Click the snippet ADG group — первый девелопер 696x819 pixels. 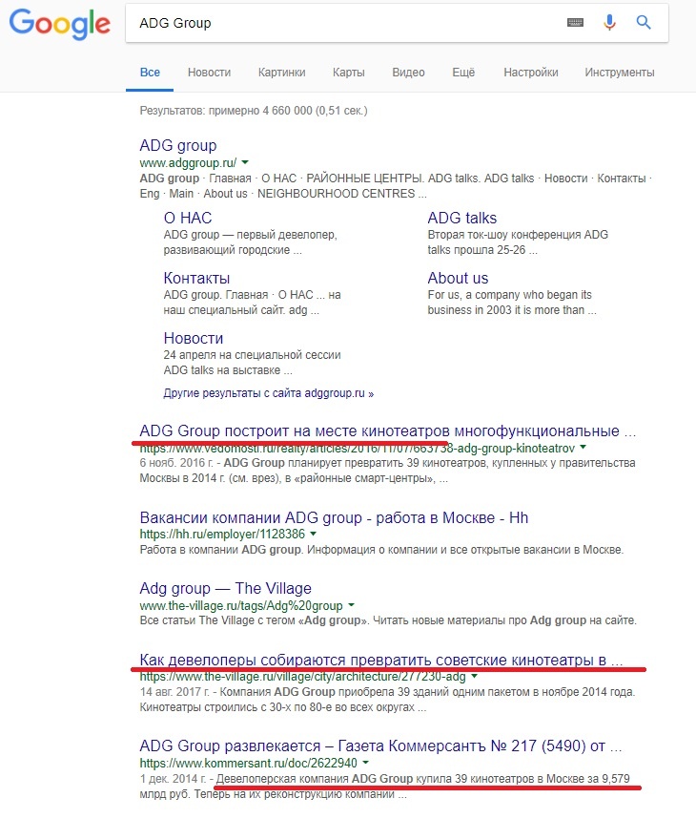pos(251,242)
